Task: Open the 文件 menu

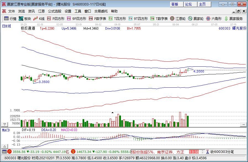Action: coord(12,11)
